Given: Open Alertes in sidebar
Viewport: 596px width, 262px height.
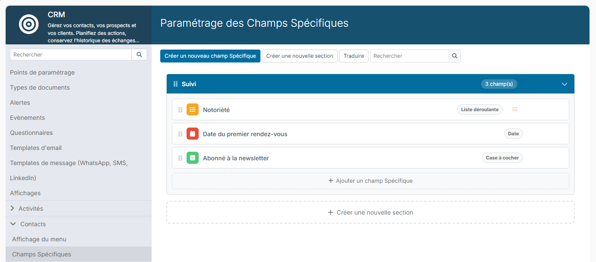Looking at the screenshot, I should 20,103.
